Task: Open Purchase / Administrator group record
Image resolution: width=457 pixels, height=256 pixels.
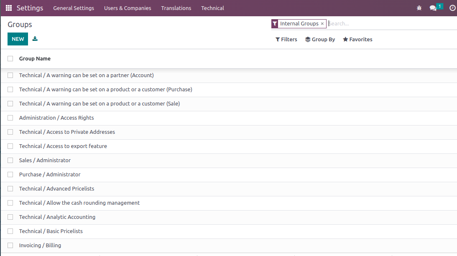Action: tap(50, 175)
